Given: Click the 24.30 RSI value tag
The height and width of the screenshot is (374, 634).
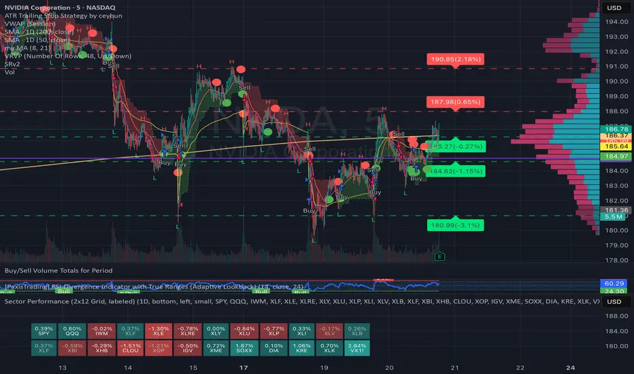Looking at the screenshot, I should (614, 291).
